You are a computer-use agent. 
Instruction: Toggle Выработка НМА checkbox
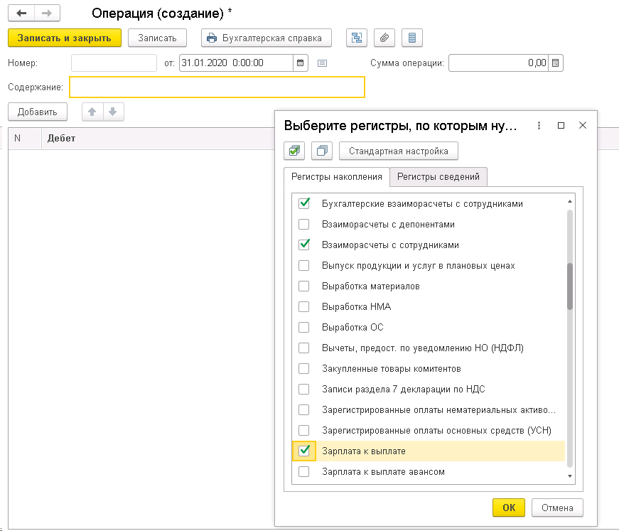[x=304, y=306]
